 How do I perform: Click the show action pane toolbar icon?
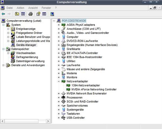pos(44,14)
